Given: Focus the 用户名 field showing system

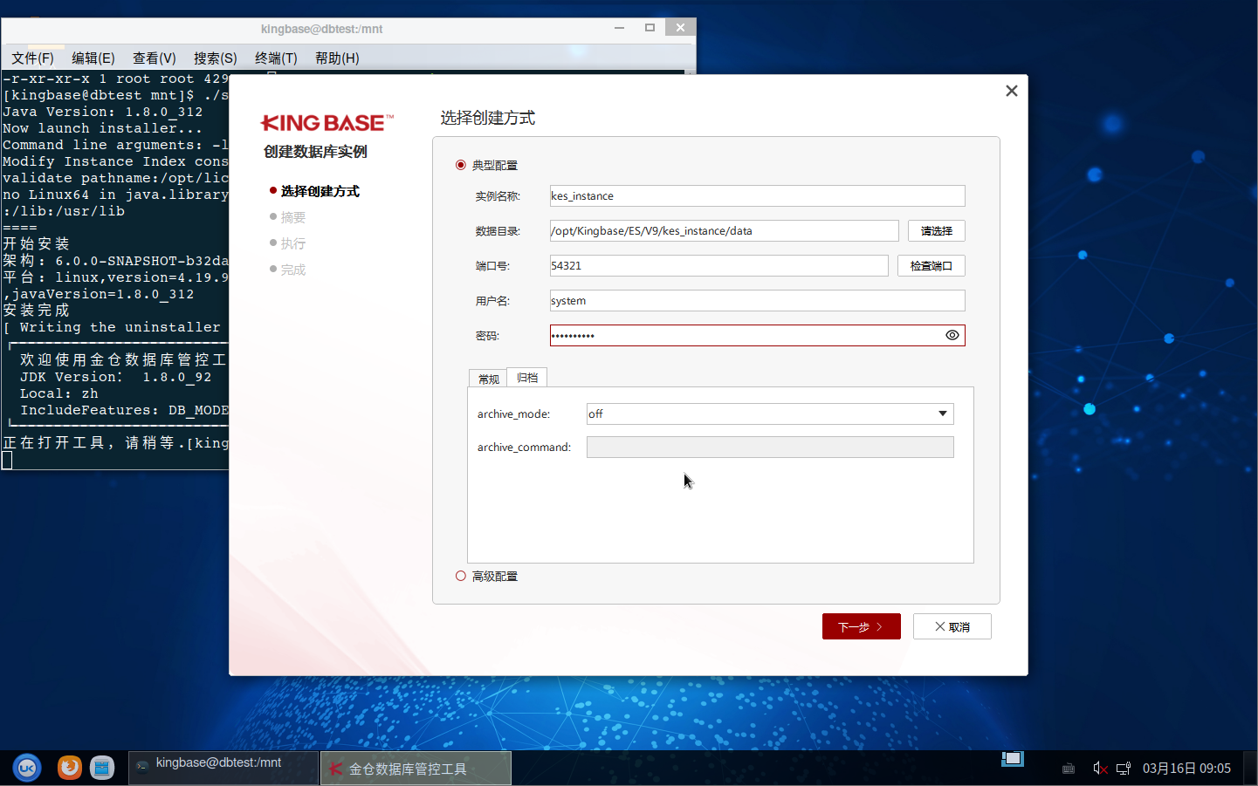Looking at the screenshot, I should pyautogui.click(x=758, y=300).
